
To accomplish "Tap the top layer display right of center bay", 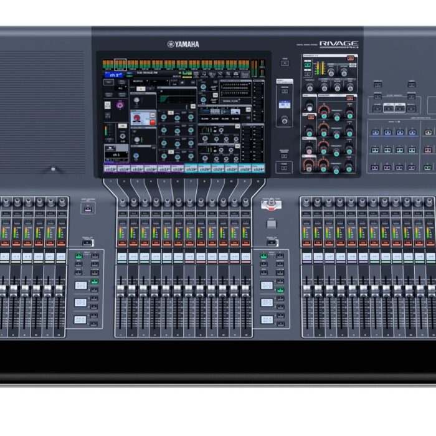I will pyautogui.click(x=267, y=285).
